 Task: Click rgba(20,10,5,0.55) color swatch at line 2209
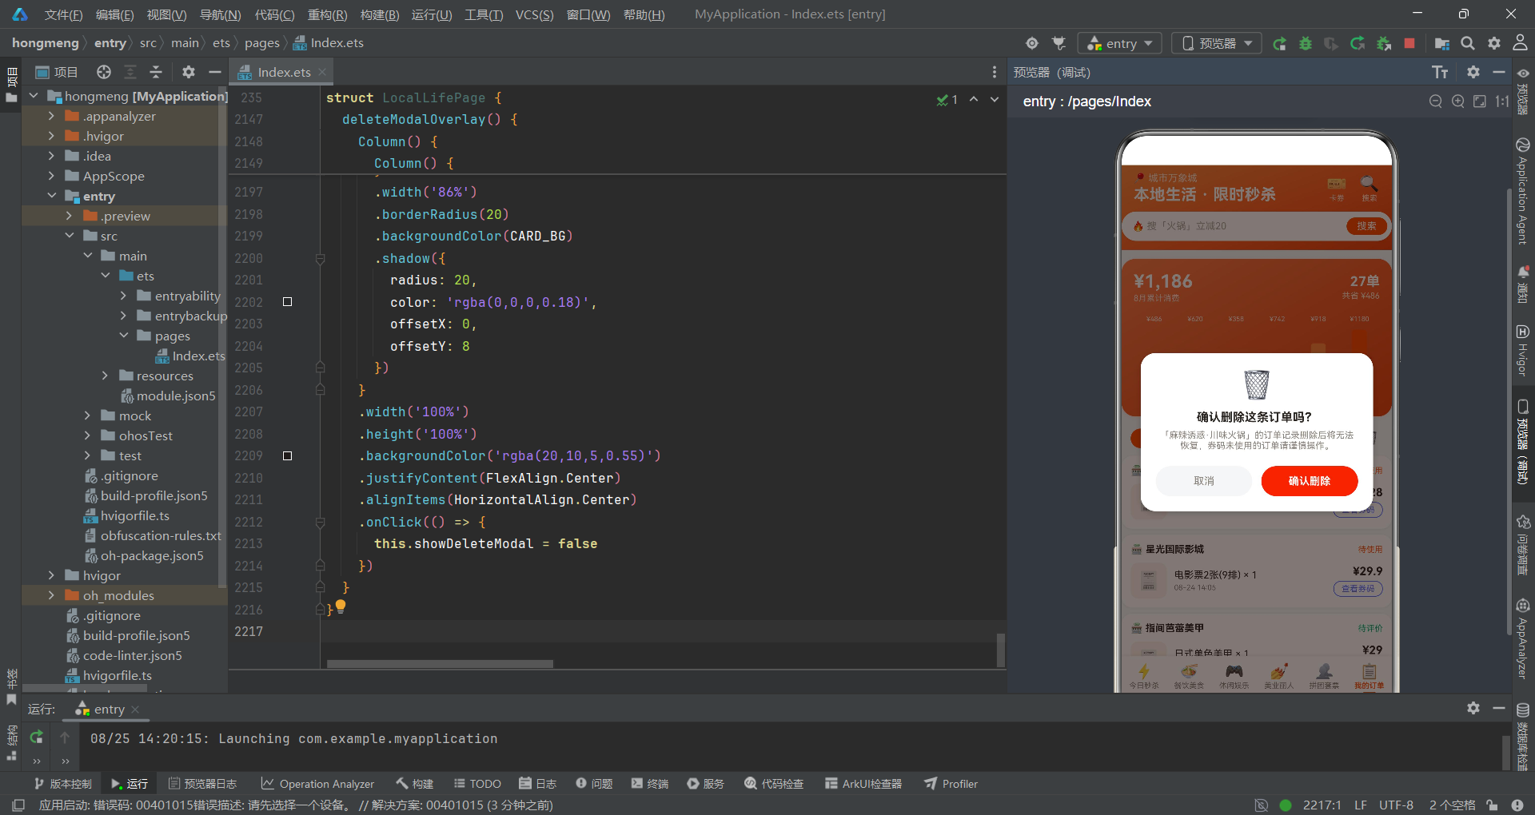288,456
